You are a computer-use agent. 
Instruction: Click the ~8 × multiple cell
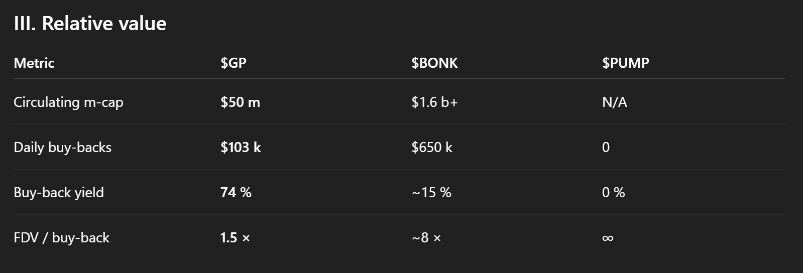(x=426, y=237)
